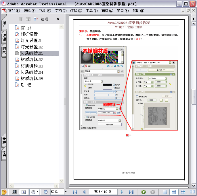Open the 首 页 bookmark
The width and height of the screenshot is (197, 196).
tap(26, 28)
